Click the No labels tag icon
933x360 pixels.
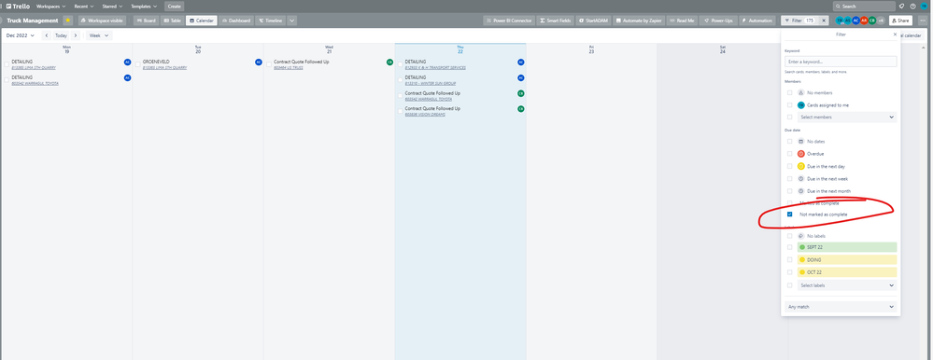801,236
